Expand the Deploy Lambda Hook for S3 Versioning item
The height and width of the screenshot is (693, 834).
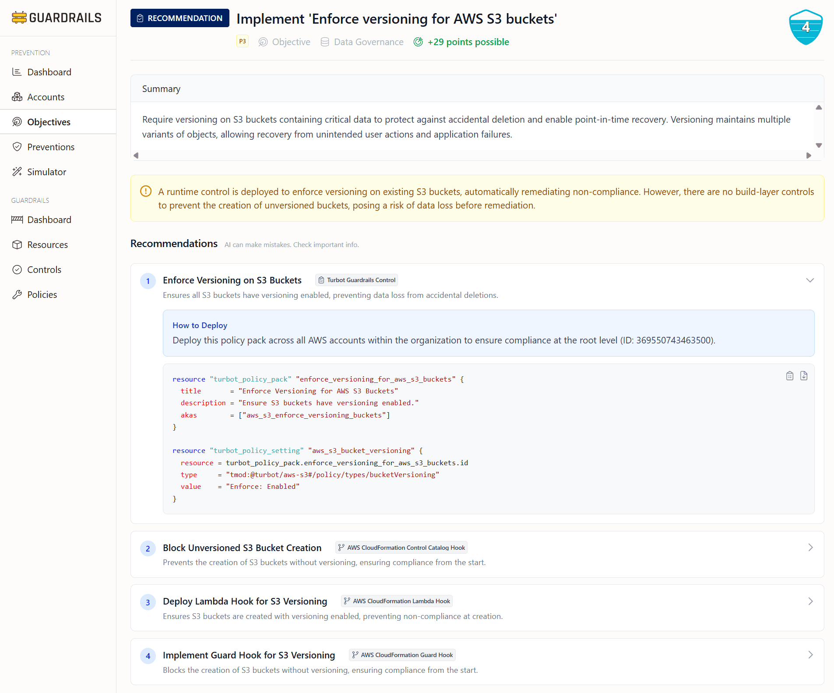(810, 601)
